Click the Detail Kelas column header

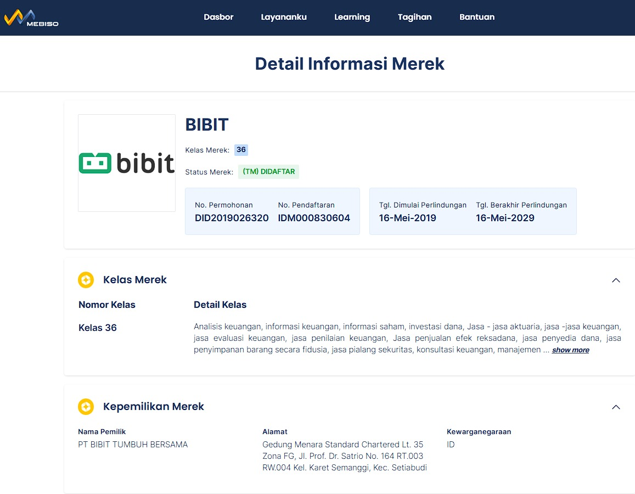220,305
